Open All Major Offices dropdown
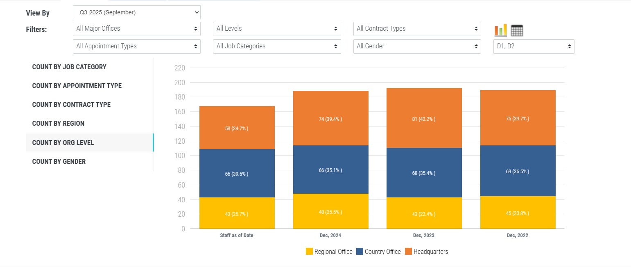This screenshot has width=631, height=267. pyautogui.click(x=136, y=29)
